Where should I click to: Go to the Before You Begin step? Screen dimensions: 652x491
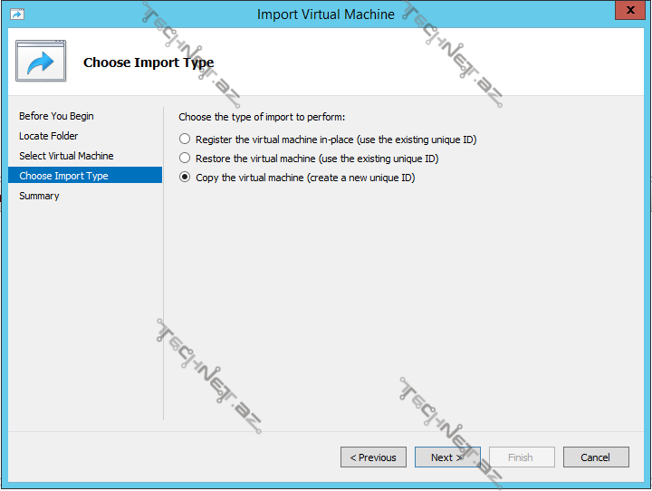click(x=56, y=116)
